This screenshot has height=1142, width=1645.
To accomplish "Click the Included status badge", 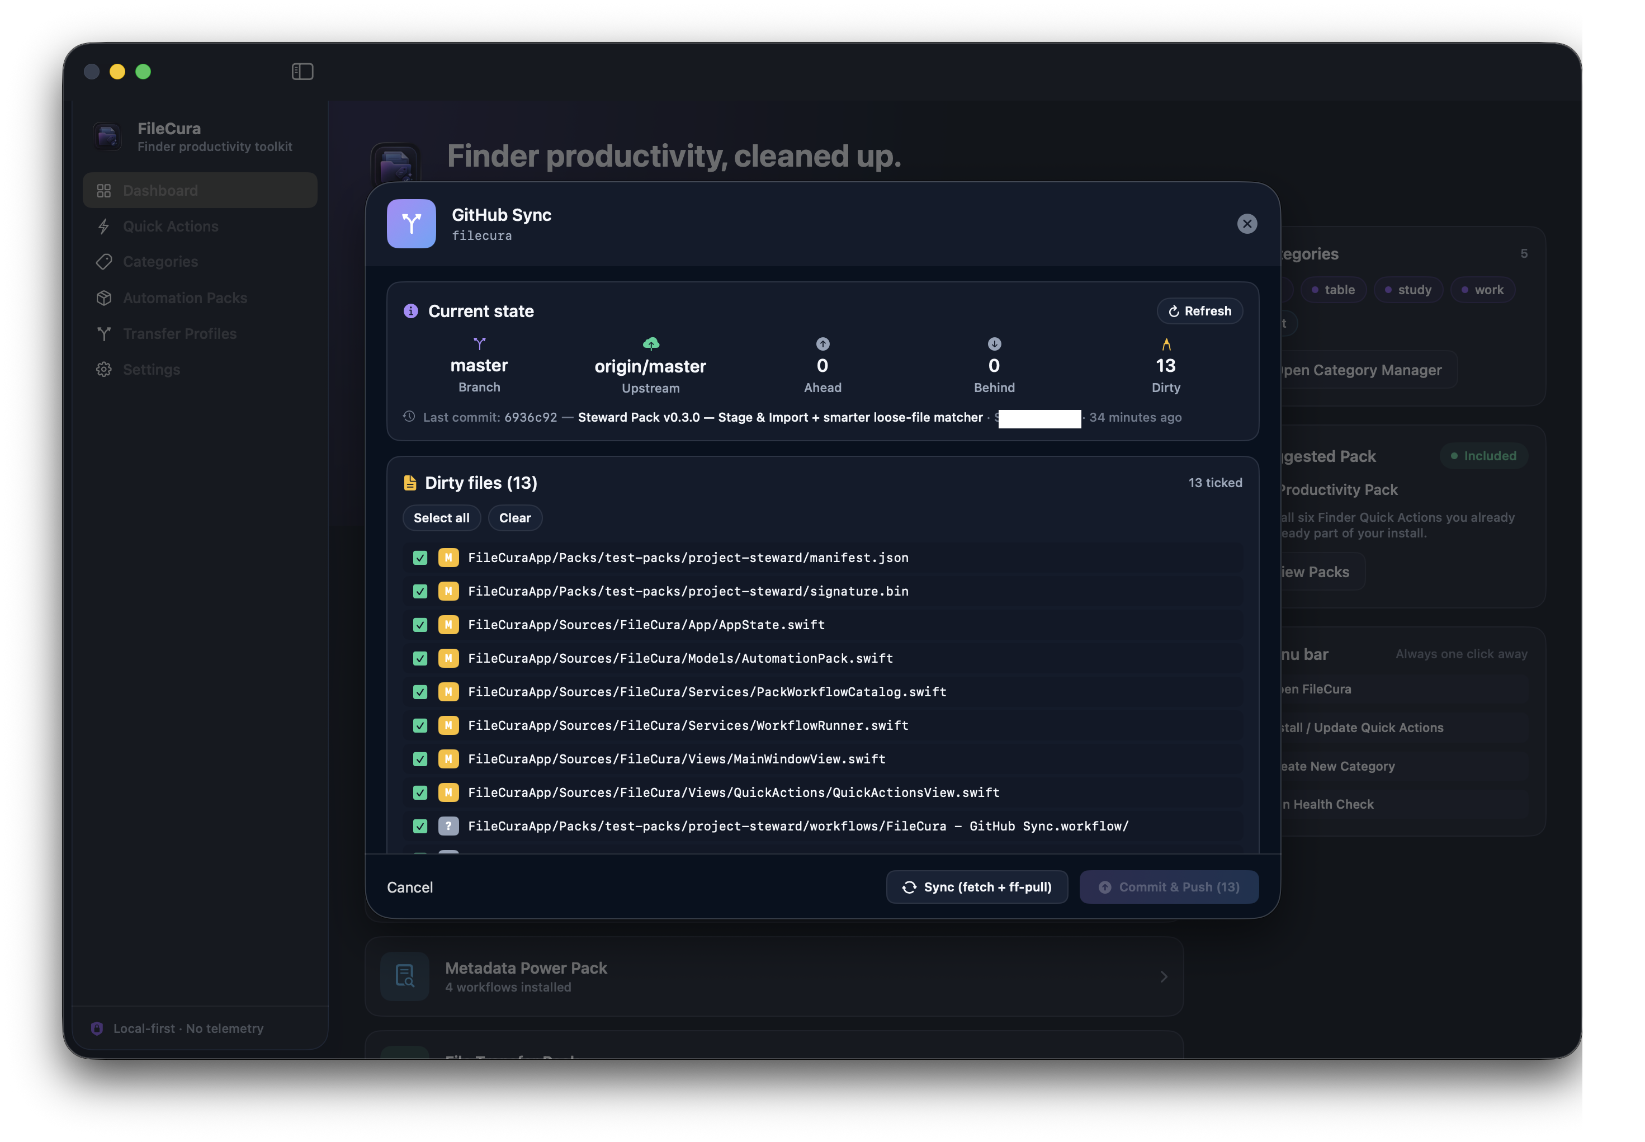I will (x=1483, y=456).
